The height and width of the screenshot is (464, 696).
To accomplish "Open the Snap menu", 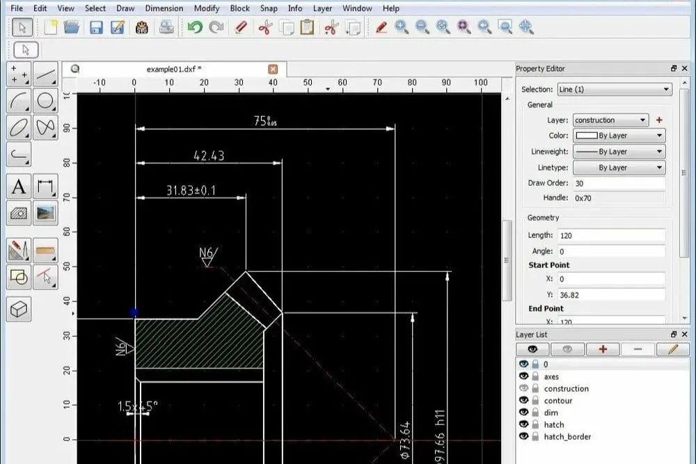I will [x=269, y=8].
